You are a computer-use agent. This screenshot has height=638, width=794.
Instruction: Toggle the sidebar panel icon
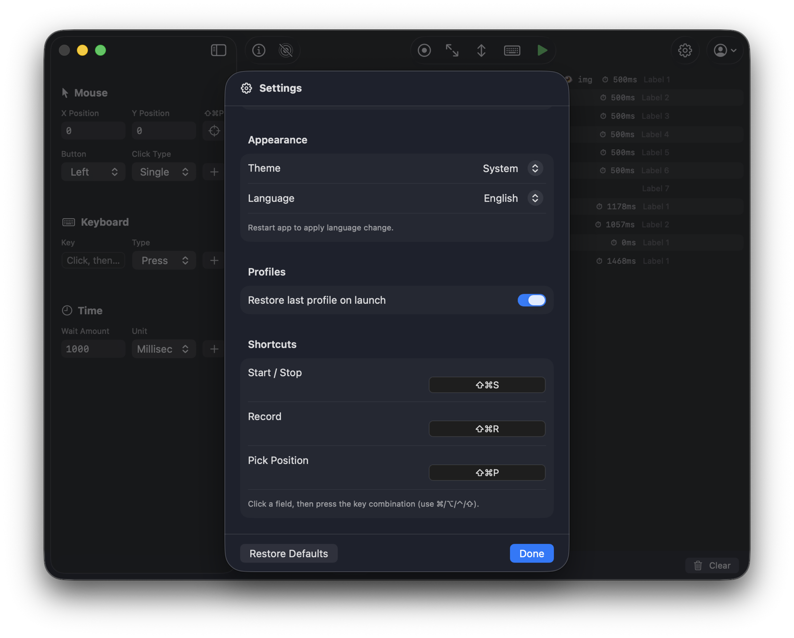click(218, 50)
